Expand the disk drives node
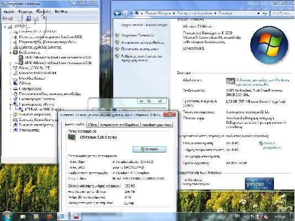This screenshot has height=221, width=295. click(x=10, y=78)
